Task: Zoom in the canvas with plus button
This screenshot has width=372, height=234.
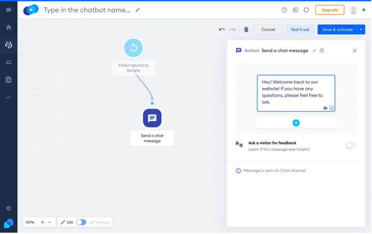Action: tap(43, 222)
